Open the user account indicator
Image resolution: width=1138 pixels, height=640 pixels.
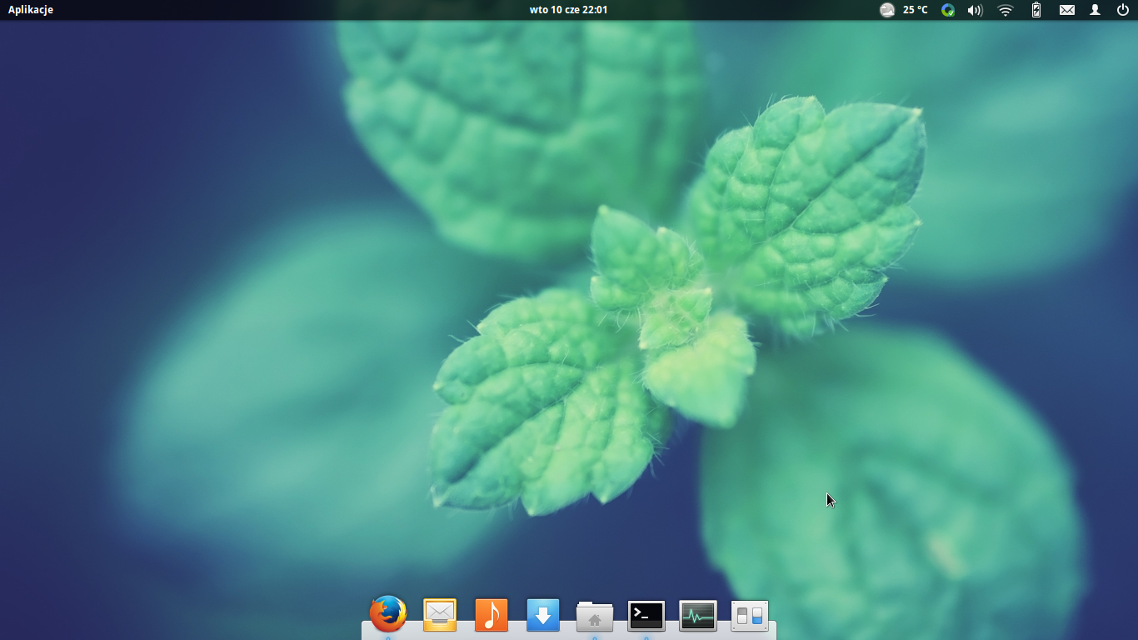tap(1096, 10)
